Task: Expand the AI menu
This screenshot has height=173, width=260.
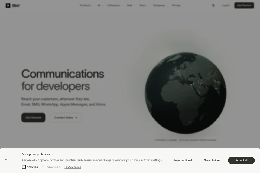Action: [100, 5]
